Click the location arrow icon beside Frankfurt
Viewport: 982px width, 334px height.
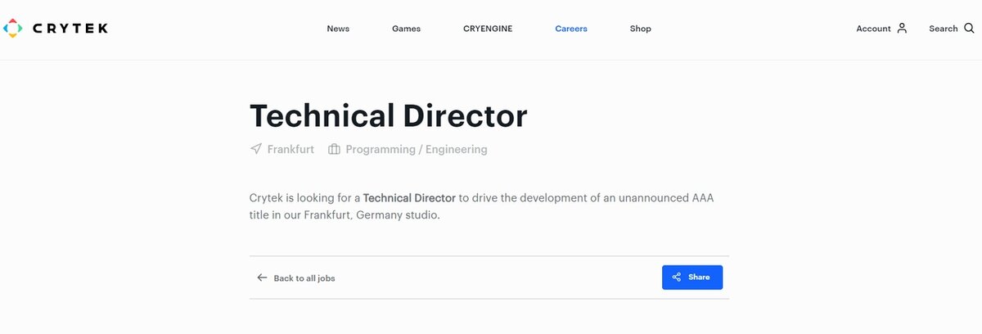coord(256,149)
